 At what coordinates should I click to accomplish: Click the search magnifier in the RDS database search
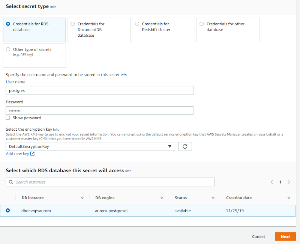[11, 182]
